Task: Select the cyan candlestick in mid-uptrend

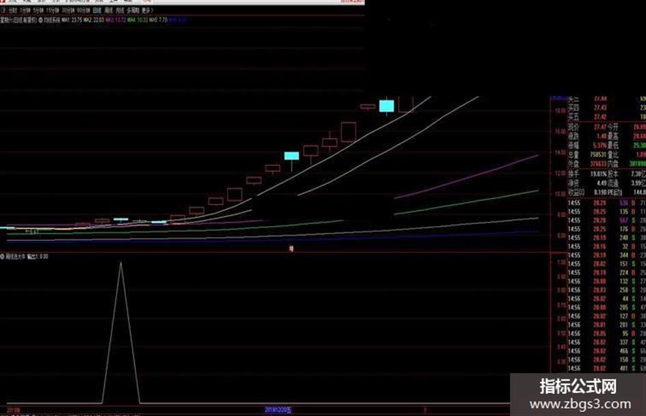Action: [x=292, y=156]
